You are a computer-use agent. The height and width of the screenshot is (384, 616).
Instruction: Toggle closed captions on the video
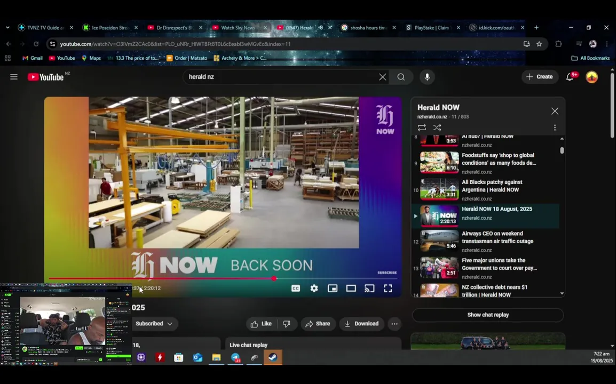[x=295, y=288]
